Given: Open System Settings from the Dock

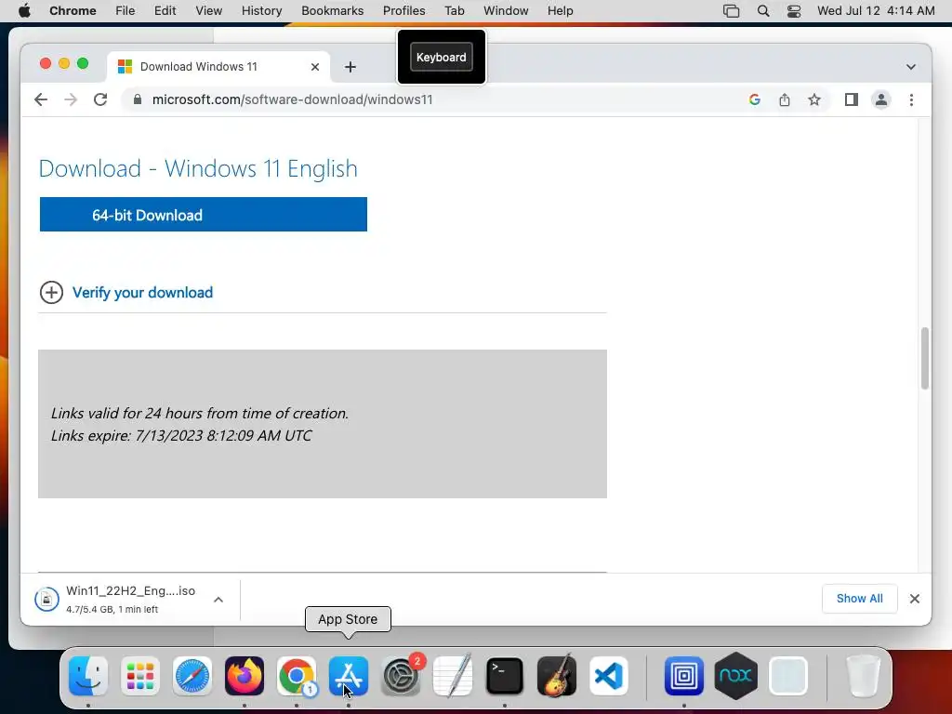Looking at the screenshot, I should pyautogui.click(x=401, y=676).
